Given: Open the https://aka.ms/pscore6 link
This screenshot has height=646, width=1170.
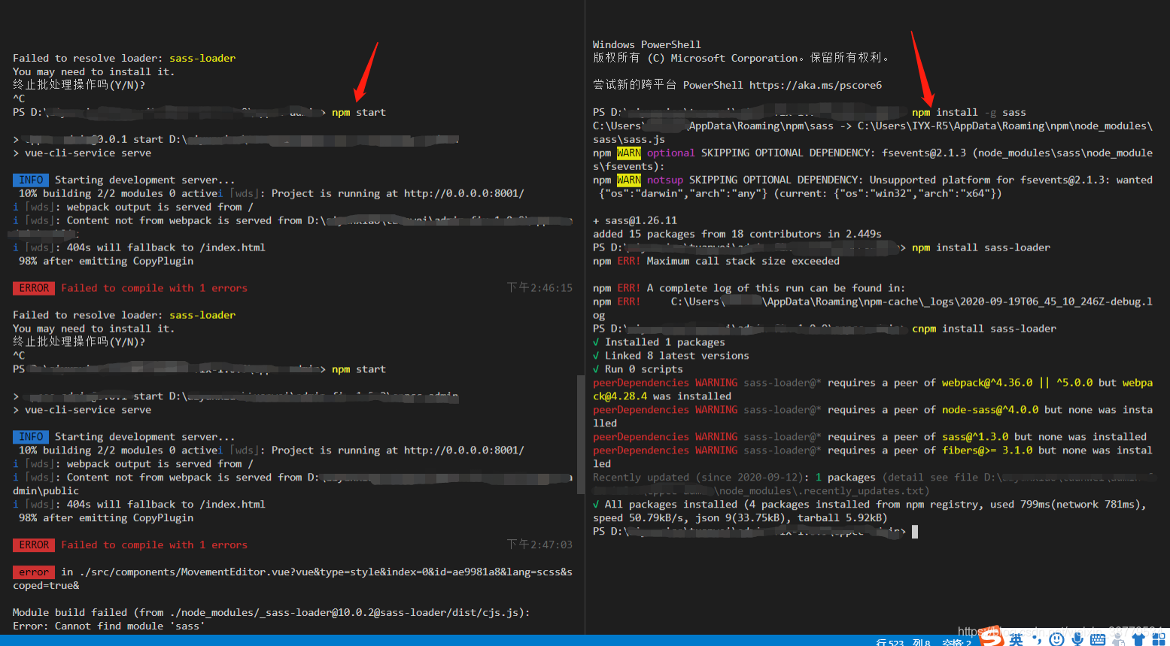Looking at the screenshot, I should [x=816, y=85].
